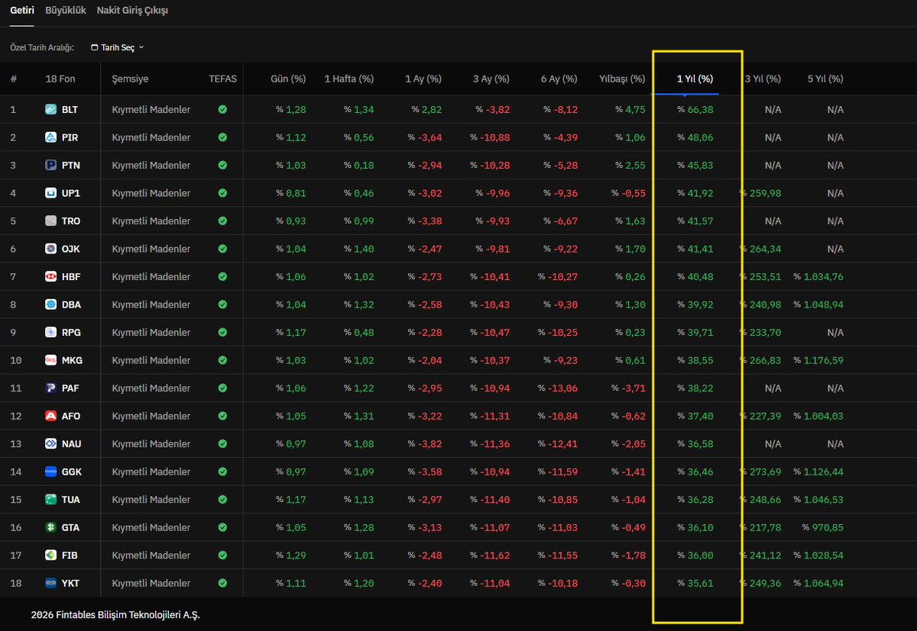Click the TEFAS check icon for BLT
917x631 pixels.
click(222, 109)
